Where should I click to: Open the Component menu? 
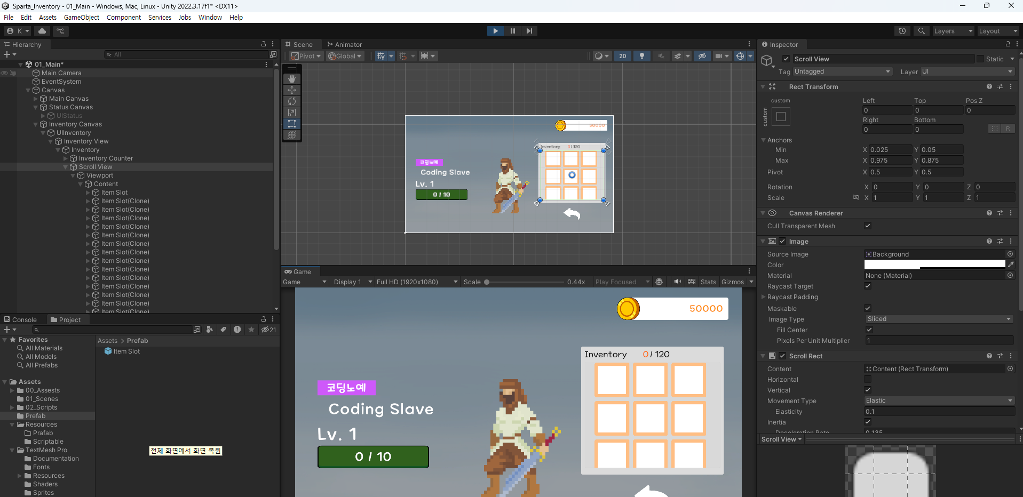pos(124,17)
